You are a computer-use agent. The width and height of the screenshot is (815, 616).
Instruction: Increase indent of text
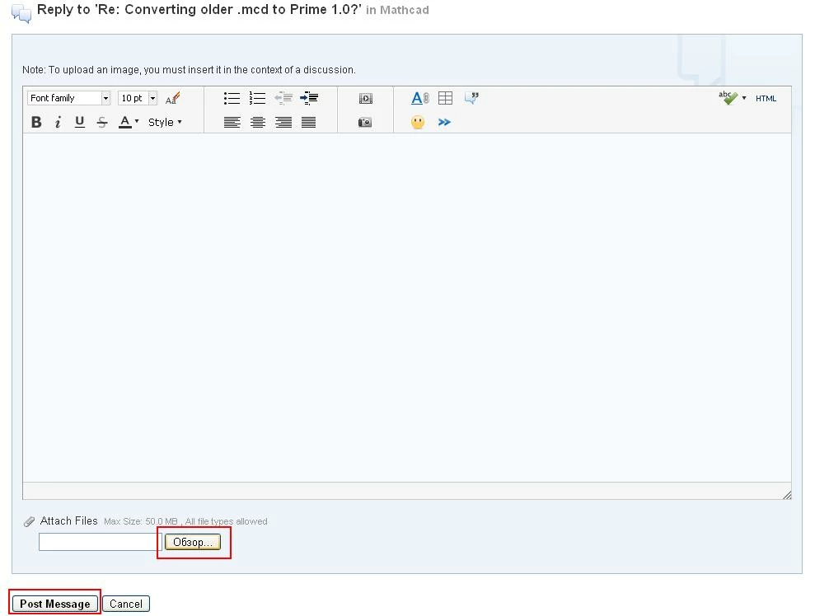[x=309, y=98]
